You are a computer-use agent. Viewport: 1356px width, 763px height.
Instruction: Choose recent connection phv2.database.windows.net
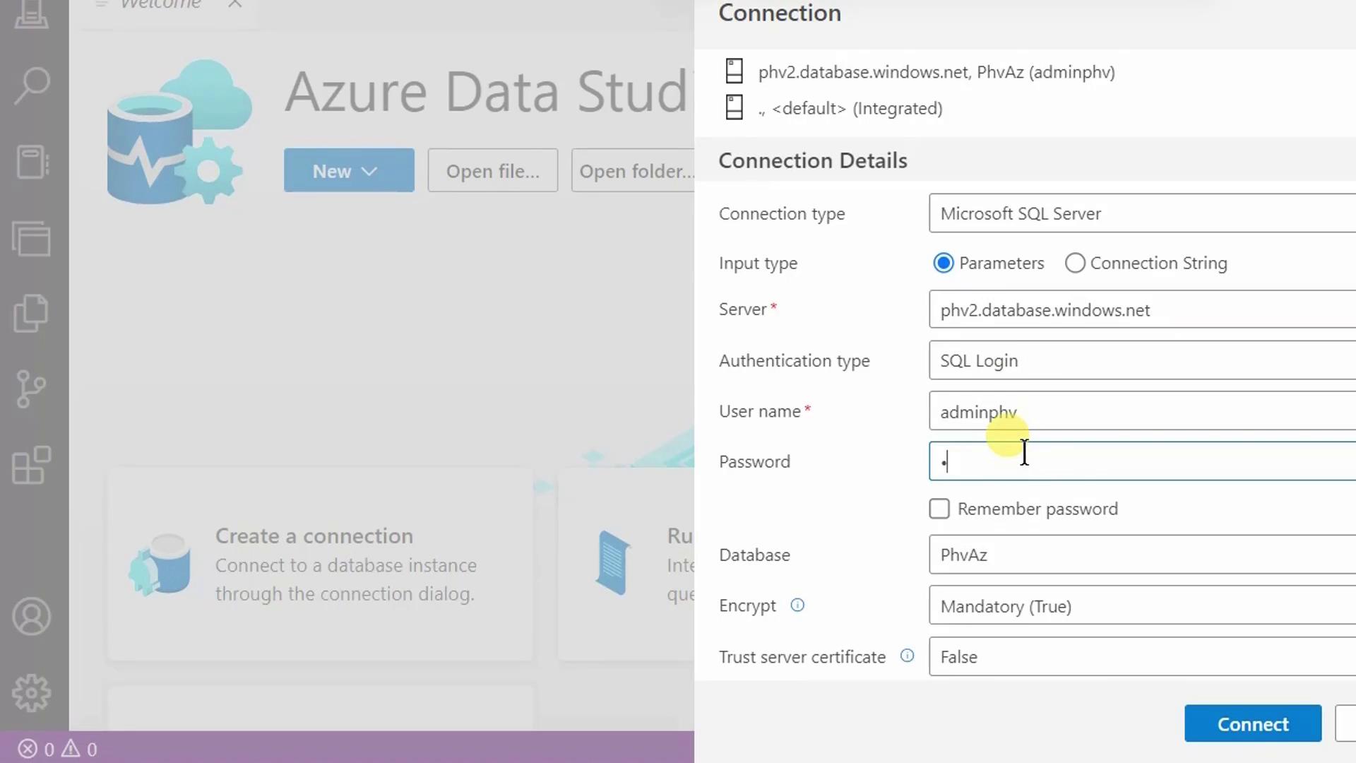pos(936,72)
